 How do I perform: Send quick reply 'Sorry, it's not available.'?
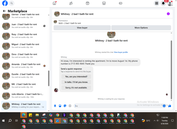click(x=76, y=88)
